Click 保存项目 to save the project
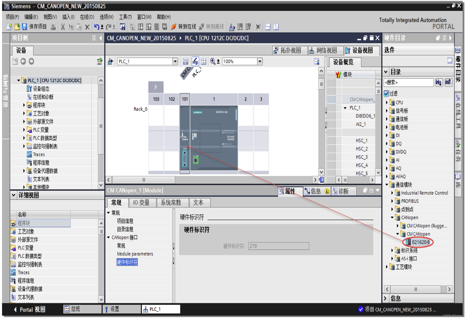This screenshot has height=320, width=467. [x=34, y=27]
